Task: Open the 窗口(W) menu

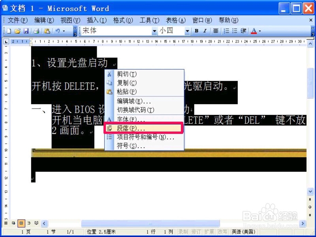Action: point(202,20)
